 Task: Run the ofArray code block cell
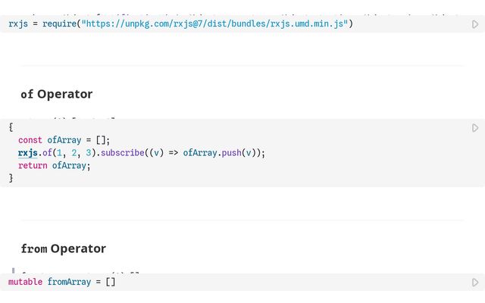point(475,128)
